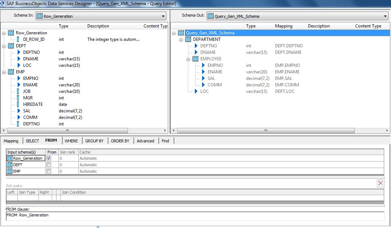The height and width of the screenshot is (228, 391).
Task: Click the arrow icon beside output LOC column
Action: [196, 91]
